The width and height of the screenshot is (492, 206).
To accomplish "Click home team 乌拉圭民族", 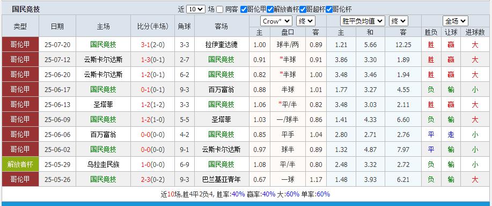I will pyautogui.click(x=103, y=164).
